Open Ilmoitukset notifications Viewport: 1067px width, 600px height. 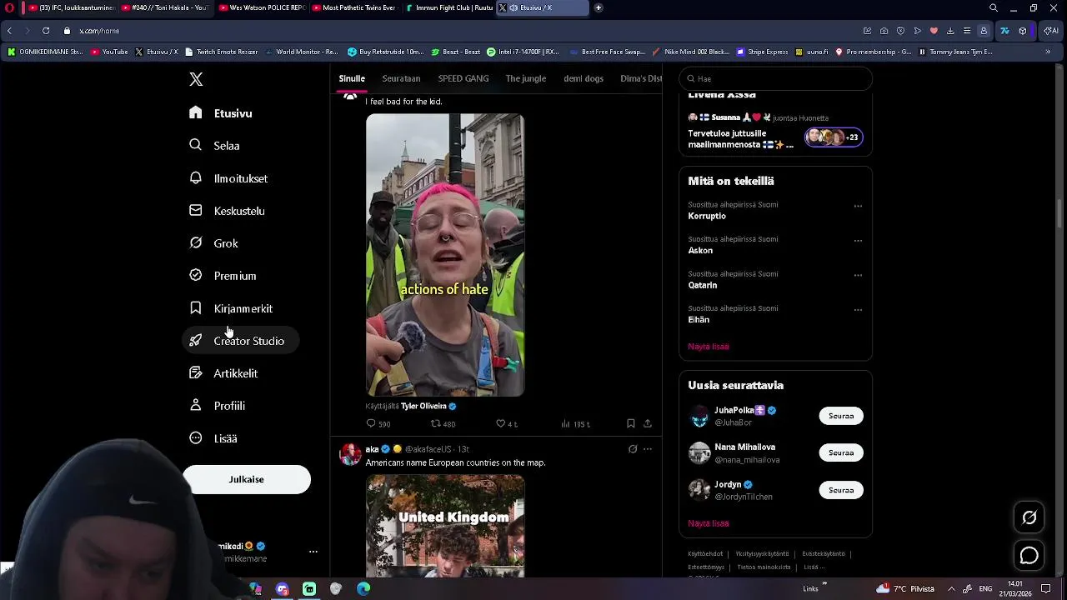click(x=228, y=178)
